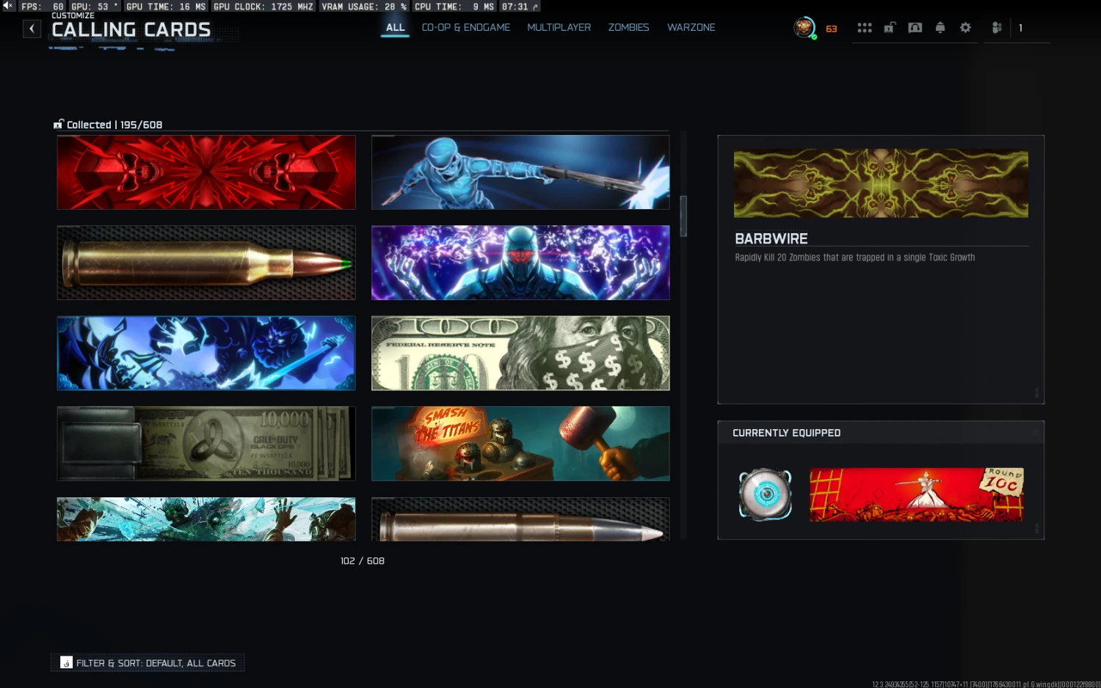The height and width of the screenshot is (688, 1101).
Task: Click the FPS: 60 overlay readout
Action: pos(43,6)
